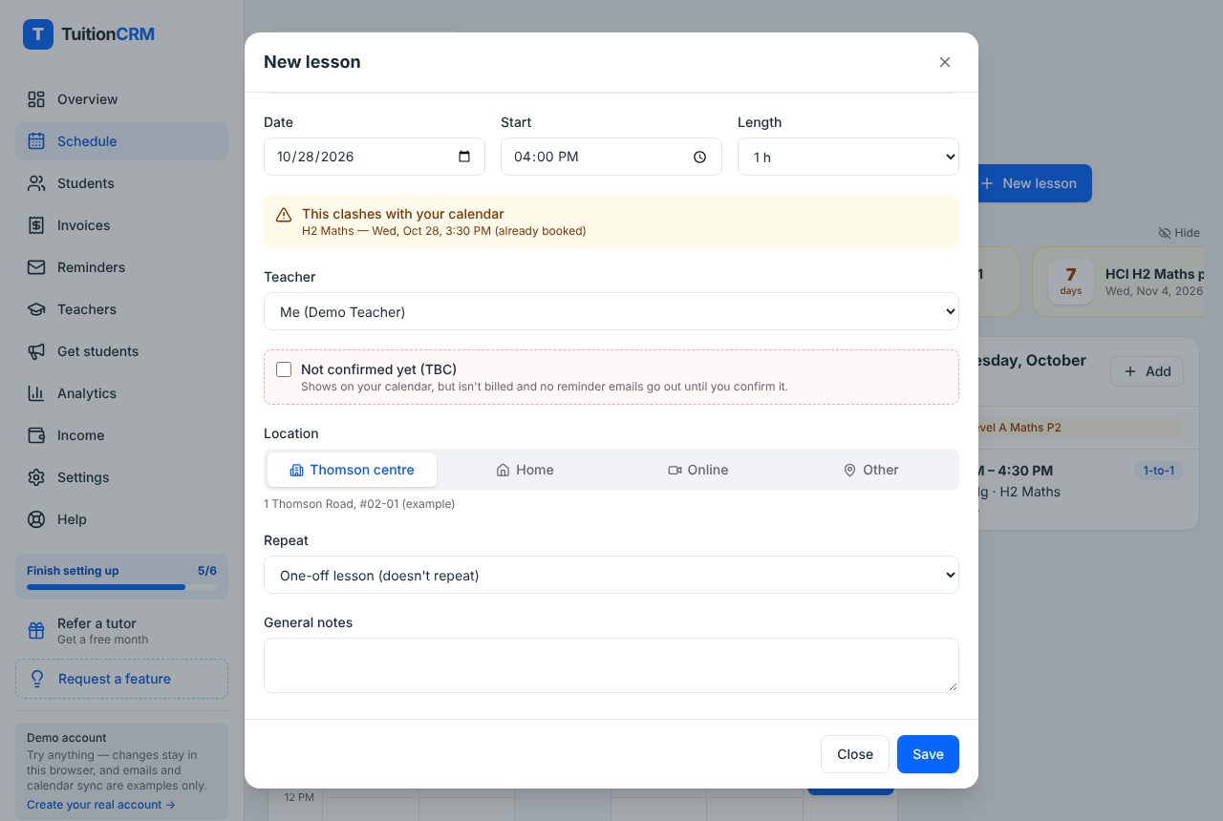This screenshot has height=821, width=1223.
Task: Click the Request a feature button
Action: pos(121,679)
